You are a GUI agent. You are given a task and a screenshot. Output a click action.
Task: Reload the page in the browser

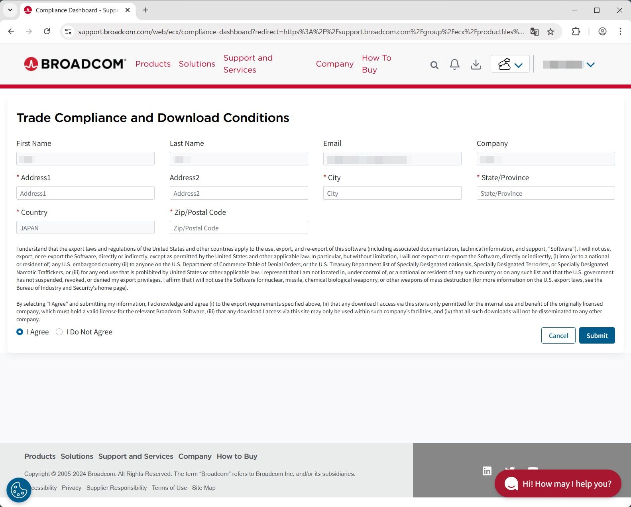[x=47, y=31]
